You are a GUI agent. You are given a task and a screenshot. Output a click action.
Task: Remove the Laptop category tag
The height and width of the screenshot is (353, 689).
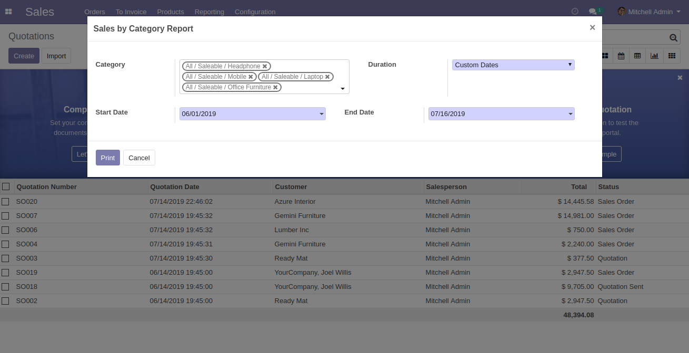tap(327, 77)
